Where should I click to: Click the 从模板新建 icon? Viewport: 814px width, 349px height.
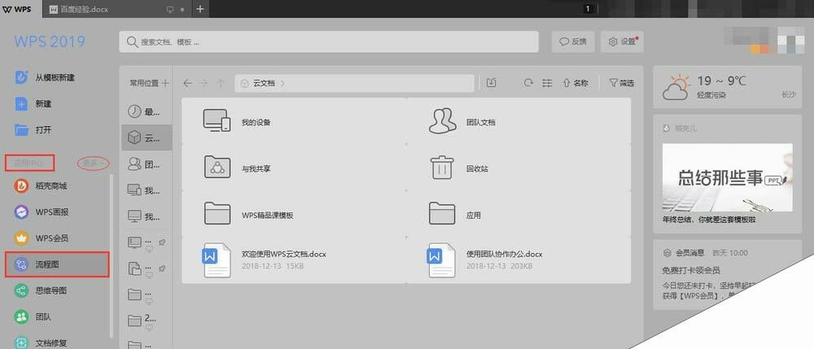pyautogui.click(x=21, y=77)
